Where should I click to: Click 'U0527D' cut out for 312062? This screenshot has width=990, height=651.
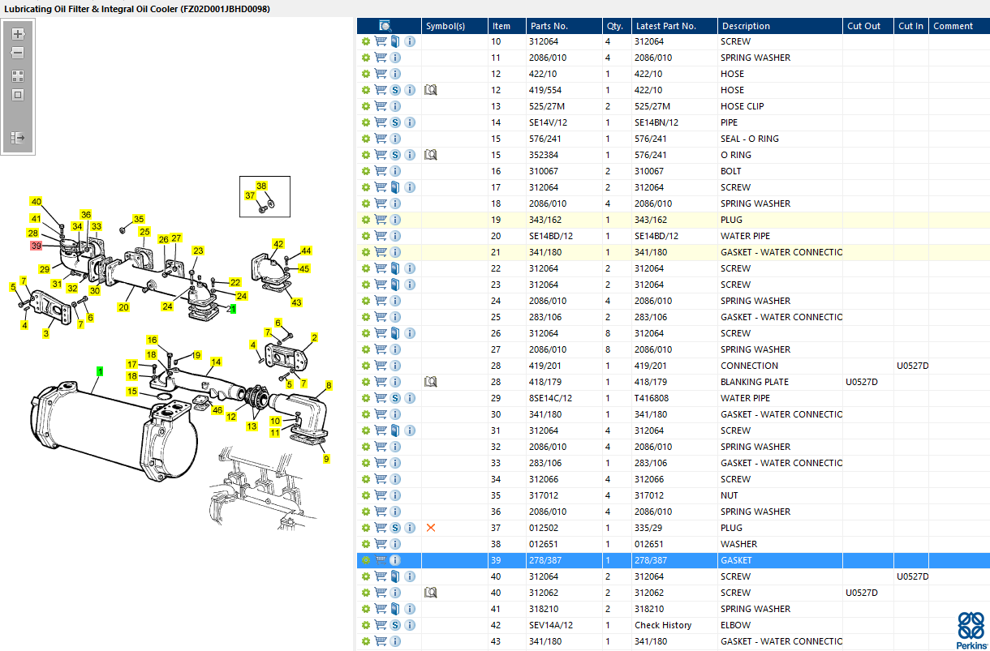pyautogui.click(x=863, y=593)
